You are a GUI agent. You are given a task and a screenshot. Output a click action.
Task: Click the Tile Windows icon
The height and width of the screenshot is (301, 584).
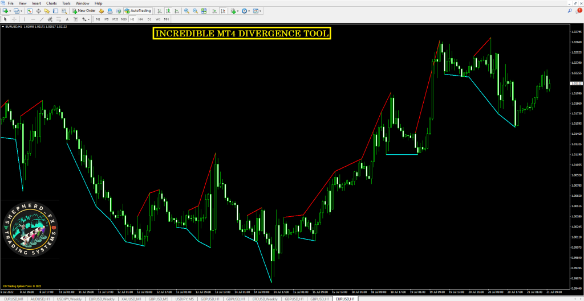(204, 11)
